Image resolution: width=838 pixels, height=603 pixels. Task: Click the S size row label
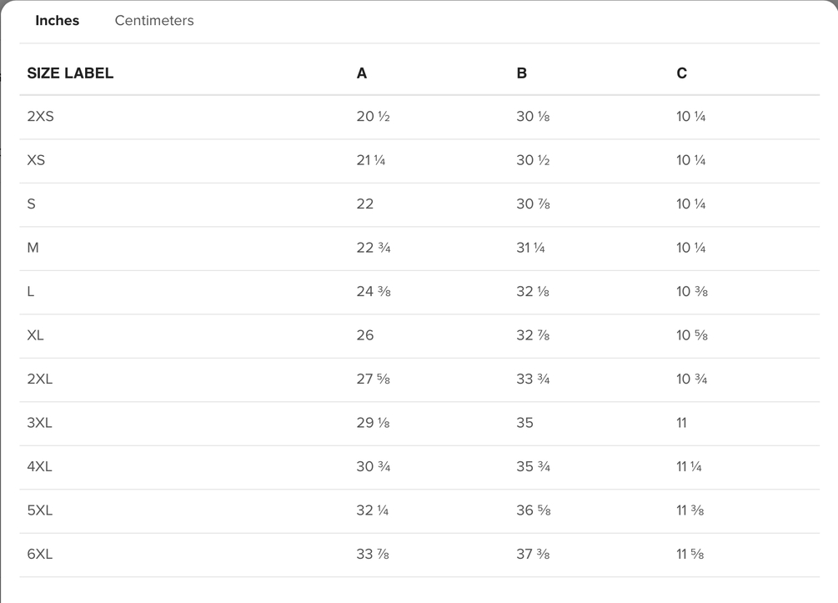point(32,204)
